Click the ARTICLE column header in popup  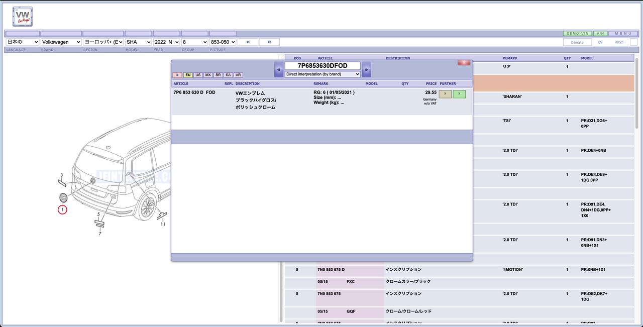(181, 83)
